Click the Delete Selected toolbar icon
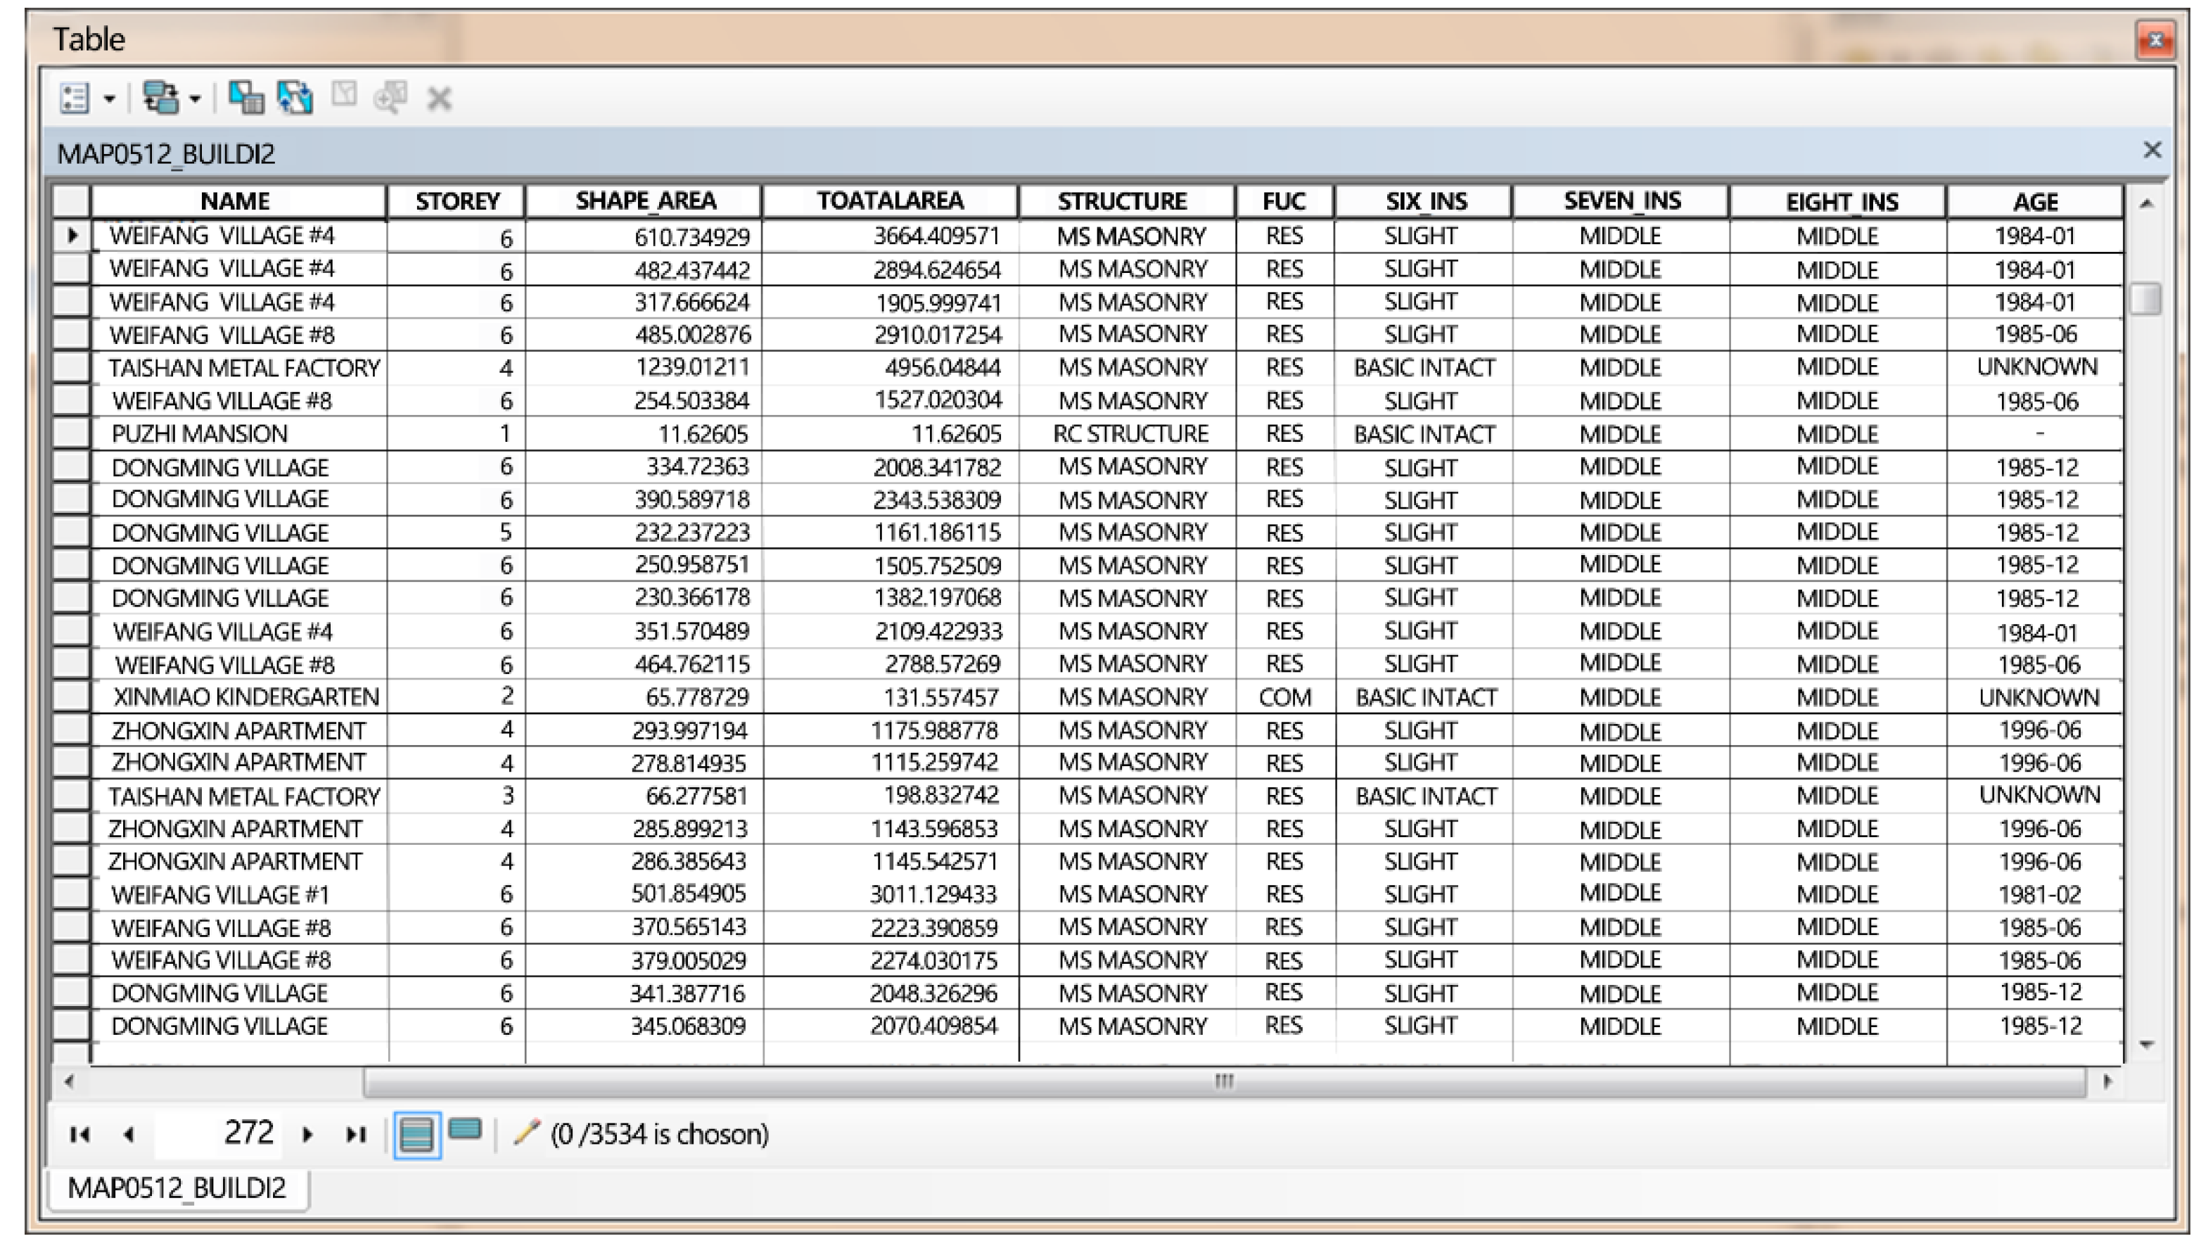This screenshot has width=2208, height=1260. tap(440, 98)
